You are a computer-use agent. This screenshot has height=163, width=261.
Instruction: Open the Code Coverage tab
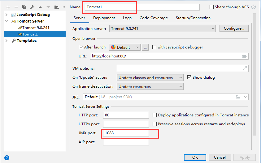click(154, 18)
